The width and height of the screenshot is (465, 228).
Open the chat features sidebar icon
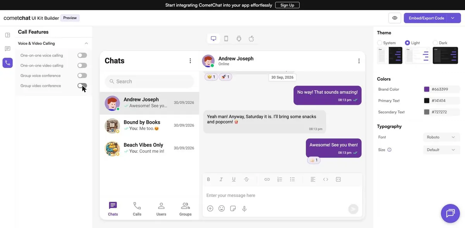tap(7, 49)
